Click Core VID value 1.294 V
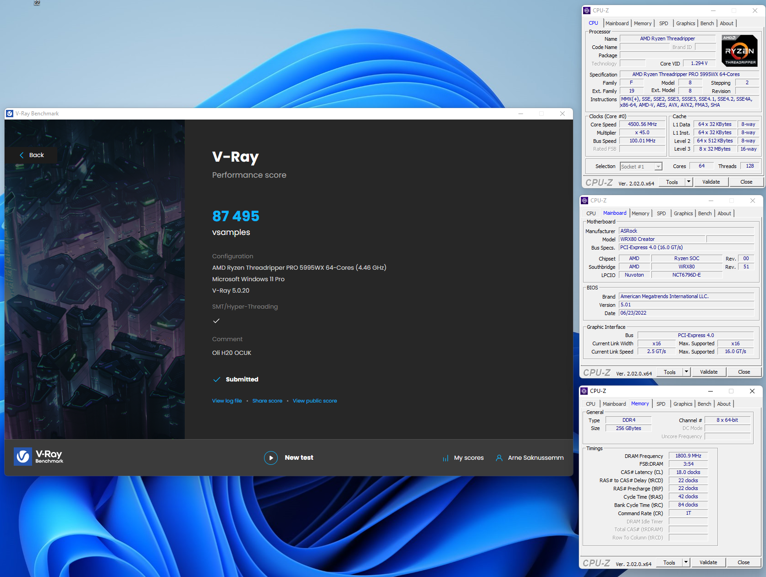 tap(699, 64)
